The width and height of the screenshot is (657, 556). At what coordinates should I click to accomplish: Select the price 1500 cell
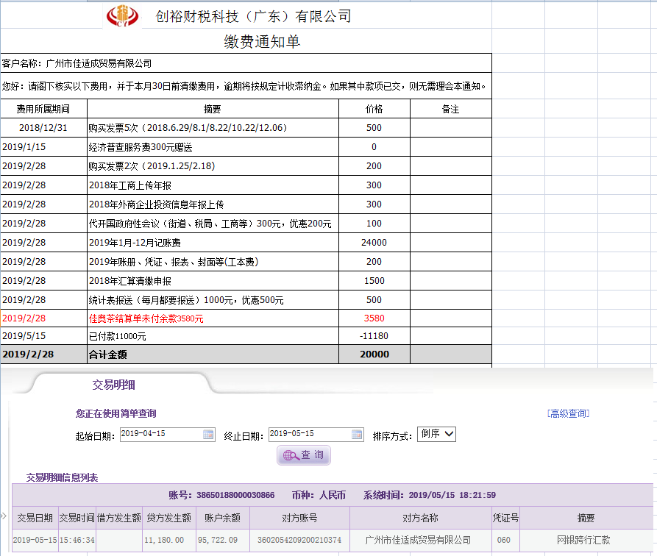[x=374, y=281]
